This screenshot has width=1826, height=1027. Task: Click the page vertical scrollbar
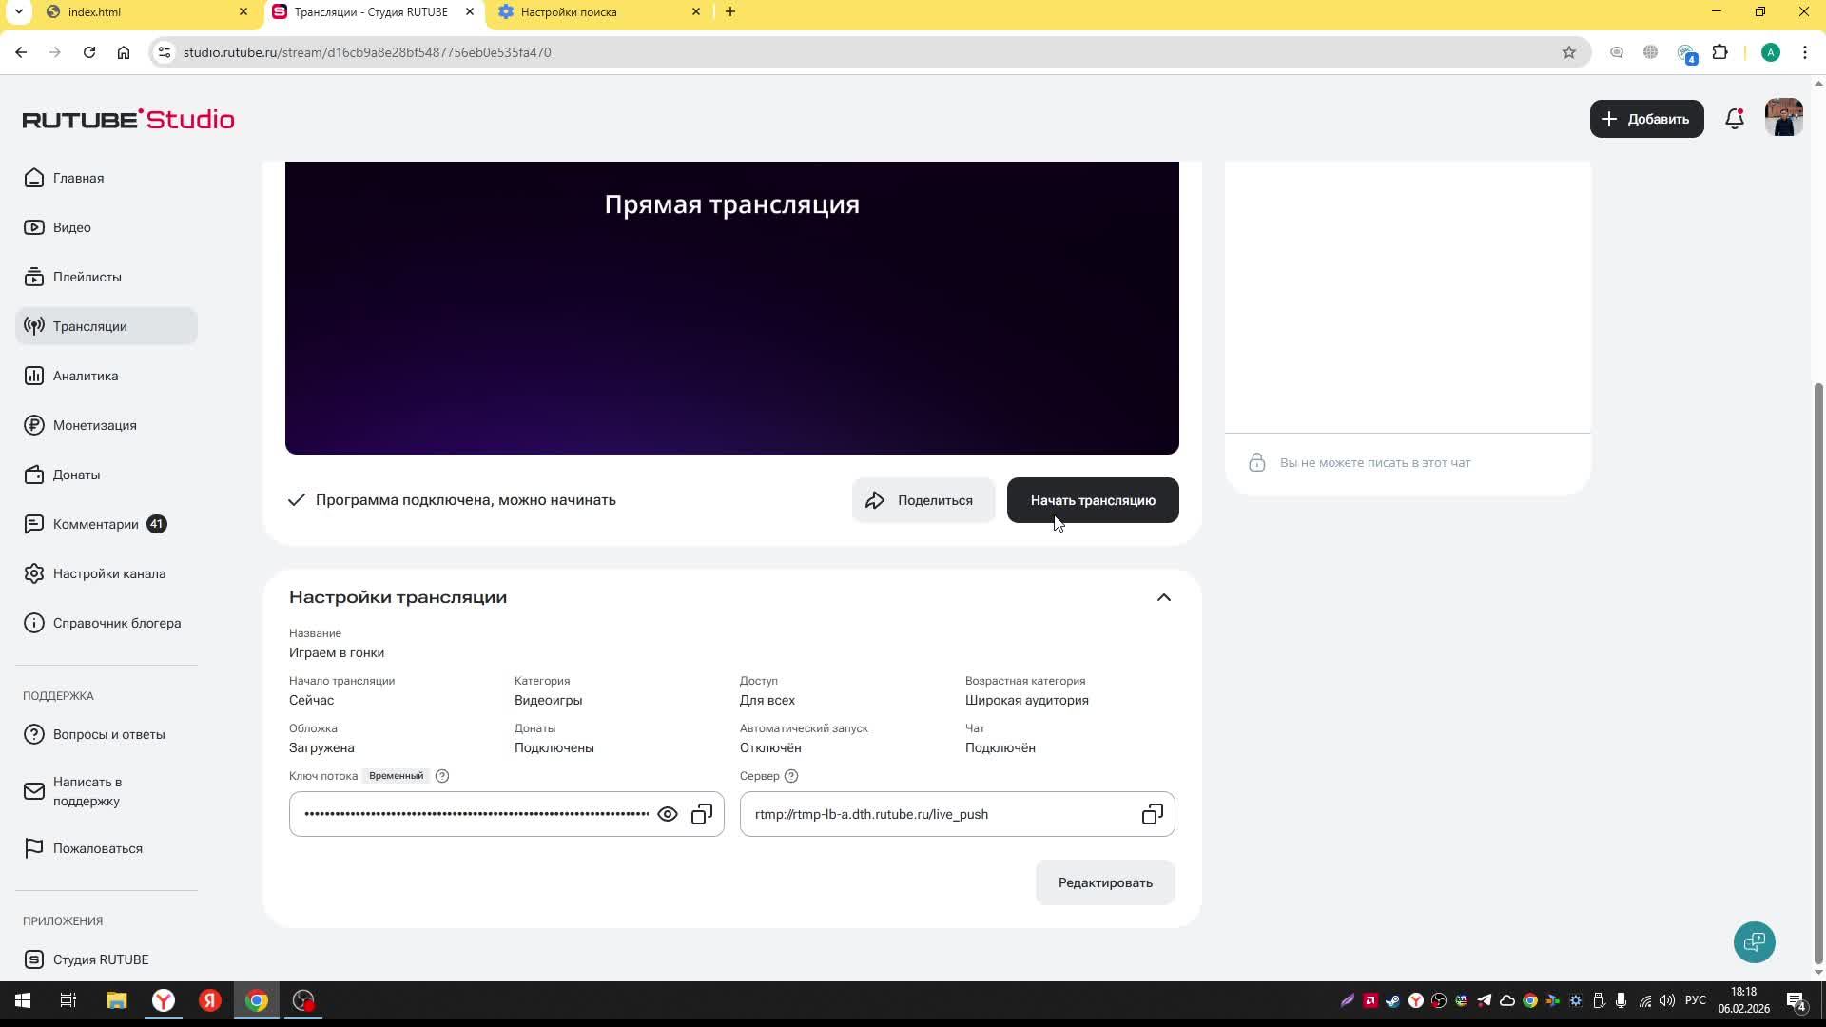coord(1818,666)
